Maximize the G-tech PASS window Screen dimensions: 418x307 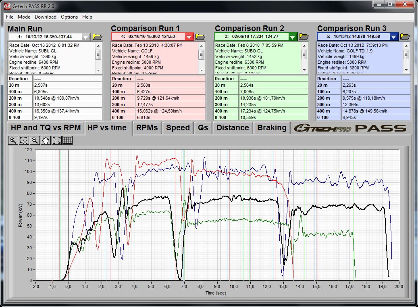390,4
